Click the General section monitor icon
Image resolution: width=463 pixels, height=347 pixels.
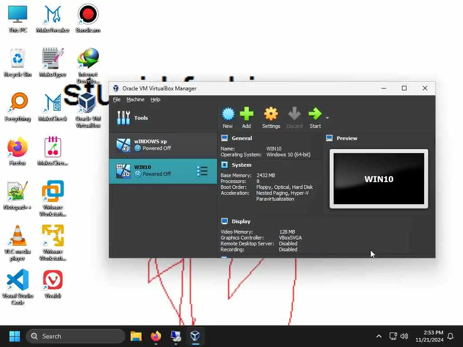[x=224, y=138]
